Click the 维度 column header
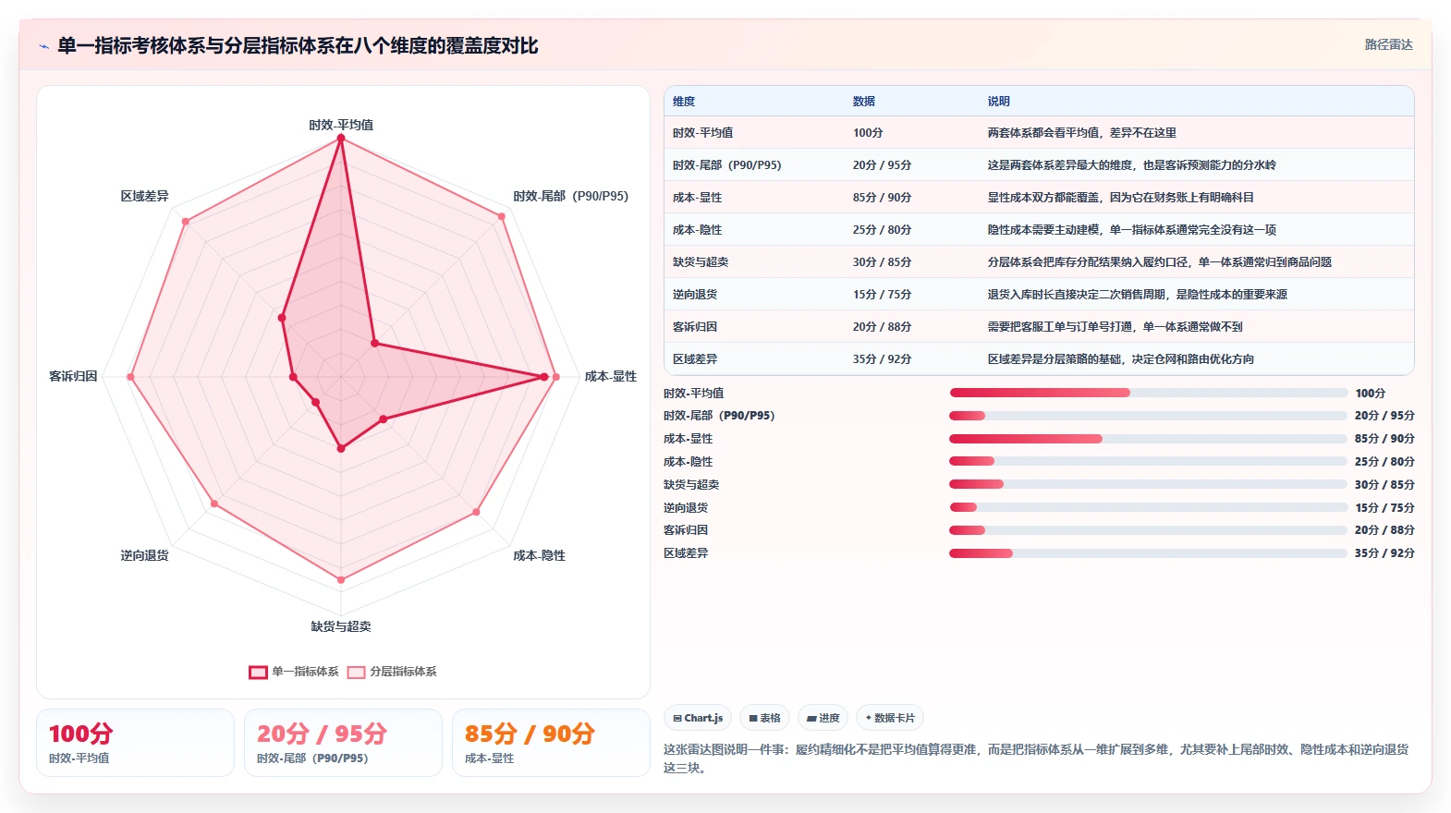The width and height of the screenshot is (1451, 813). (684, 102)
